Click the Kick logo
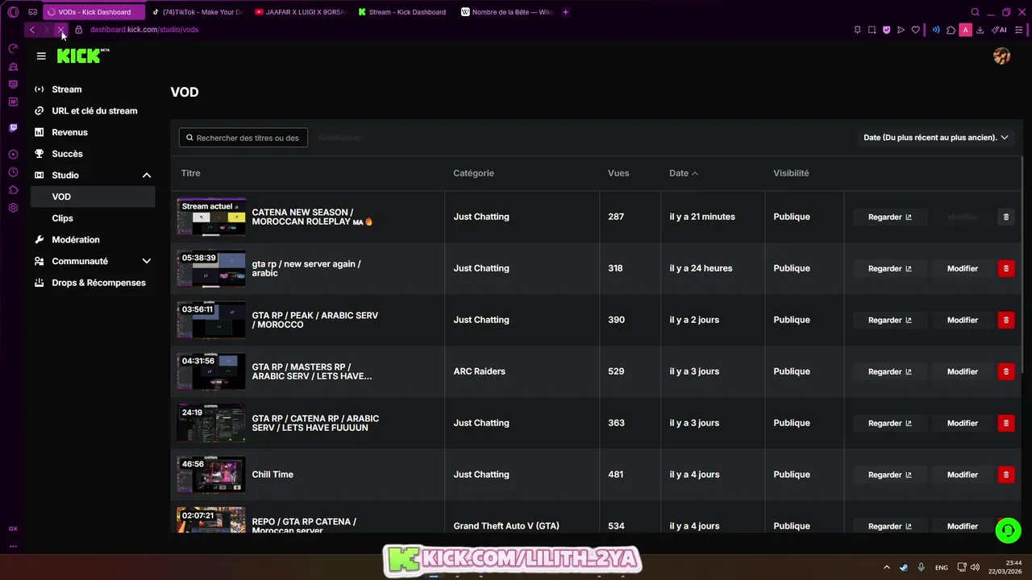Image resolution: width=1032 pixels, height=580 pixels. 83,56
